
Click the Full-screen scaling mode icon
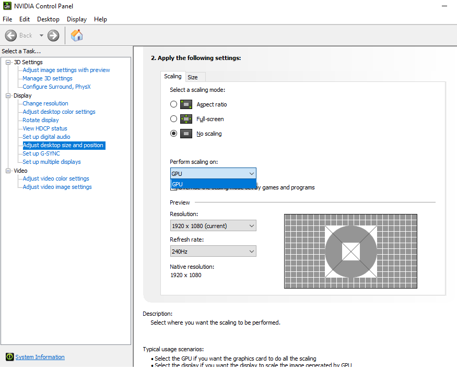point(186,119)
